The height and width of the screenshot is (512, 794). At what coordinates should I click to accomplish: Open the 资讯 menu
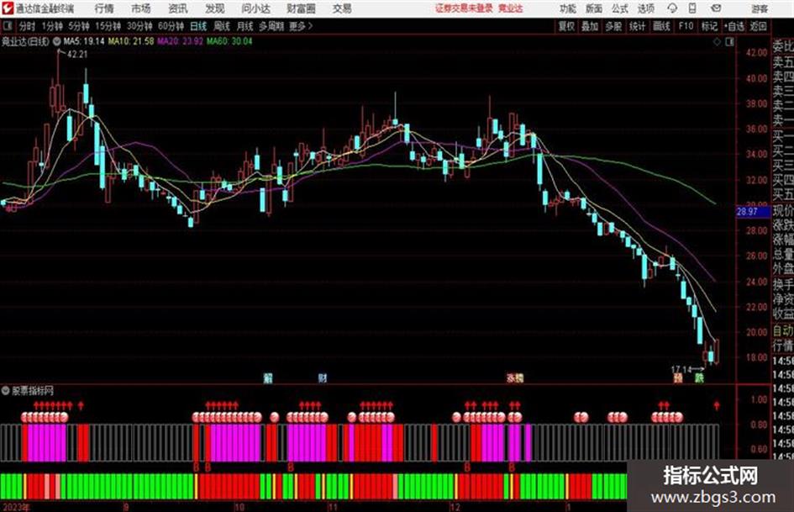(x=178, y=8)
